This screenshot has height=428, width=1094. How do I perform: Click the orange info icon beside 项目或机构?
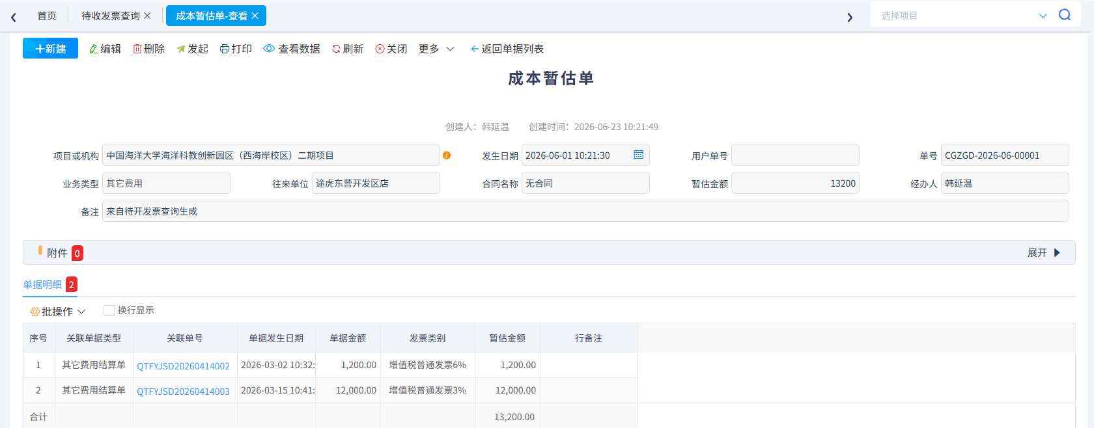coord(447,155)
